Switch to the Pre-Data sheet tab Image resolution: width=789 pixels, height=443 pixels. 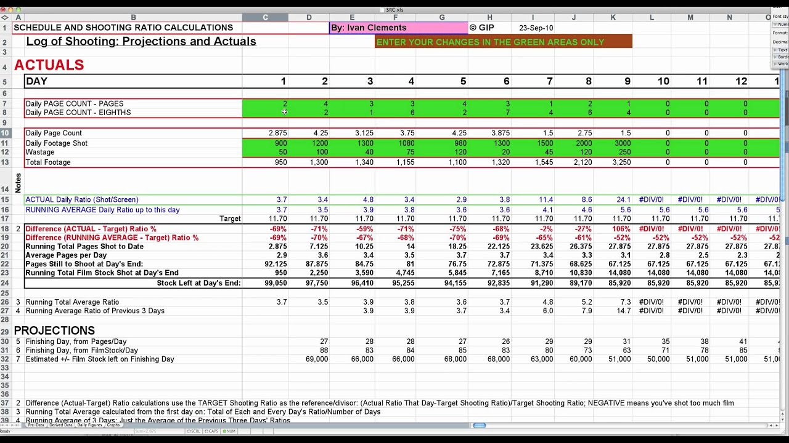point(36,425)
